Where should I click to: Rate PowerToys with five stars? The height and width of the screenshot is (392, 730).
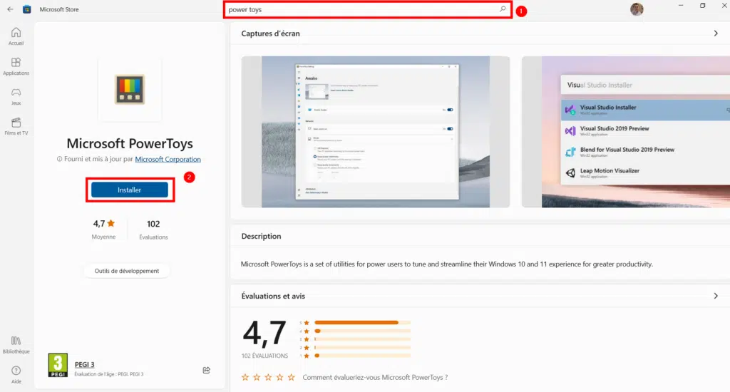point(292,377)
